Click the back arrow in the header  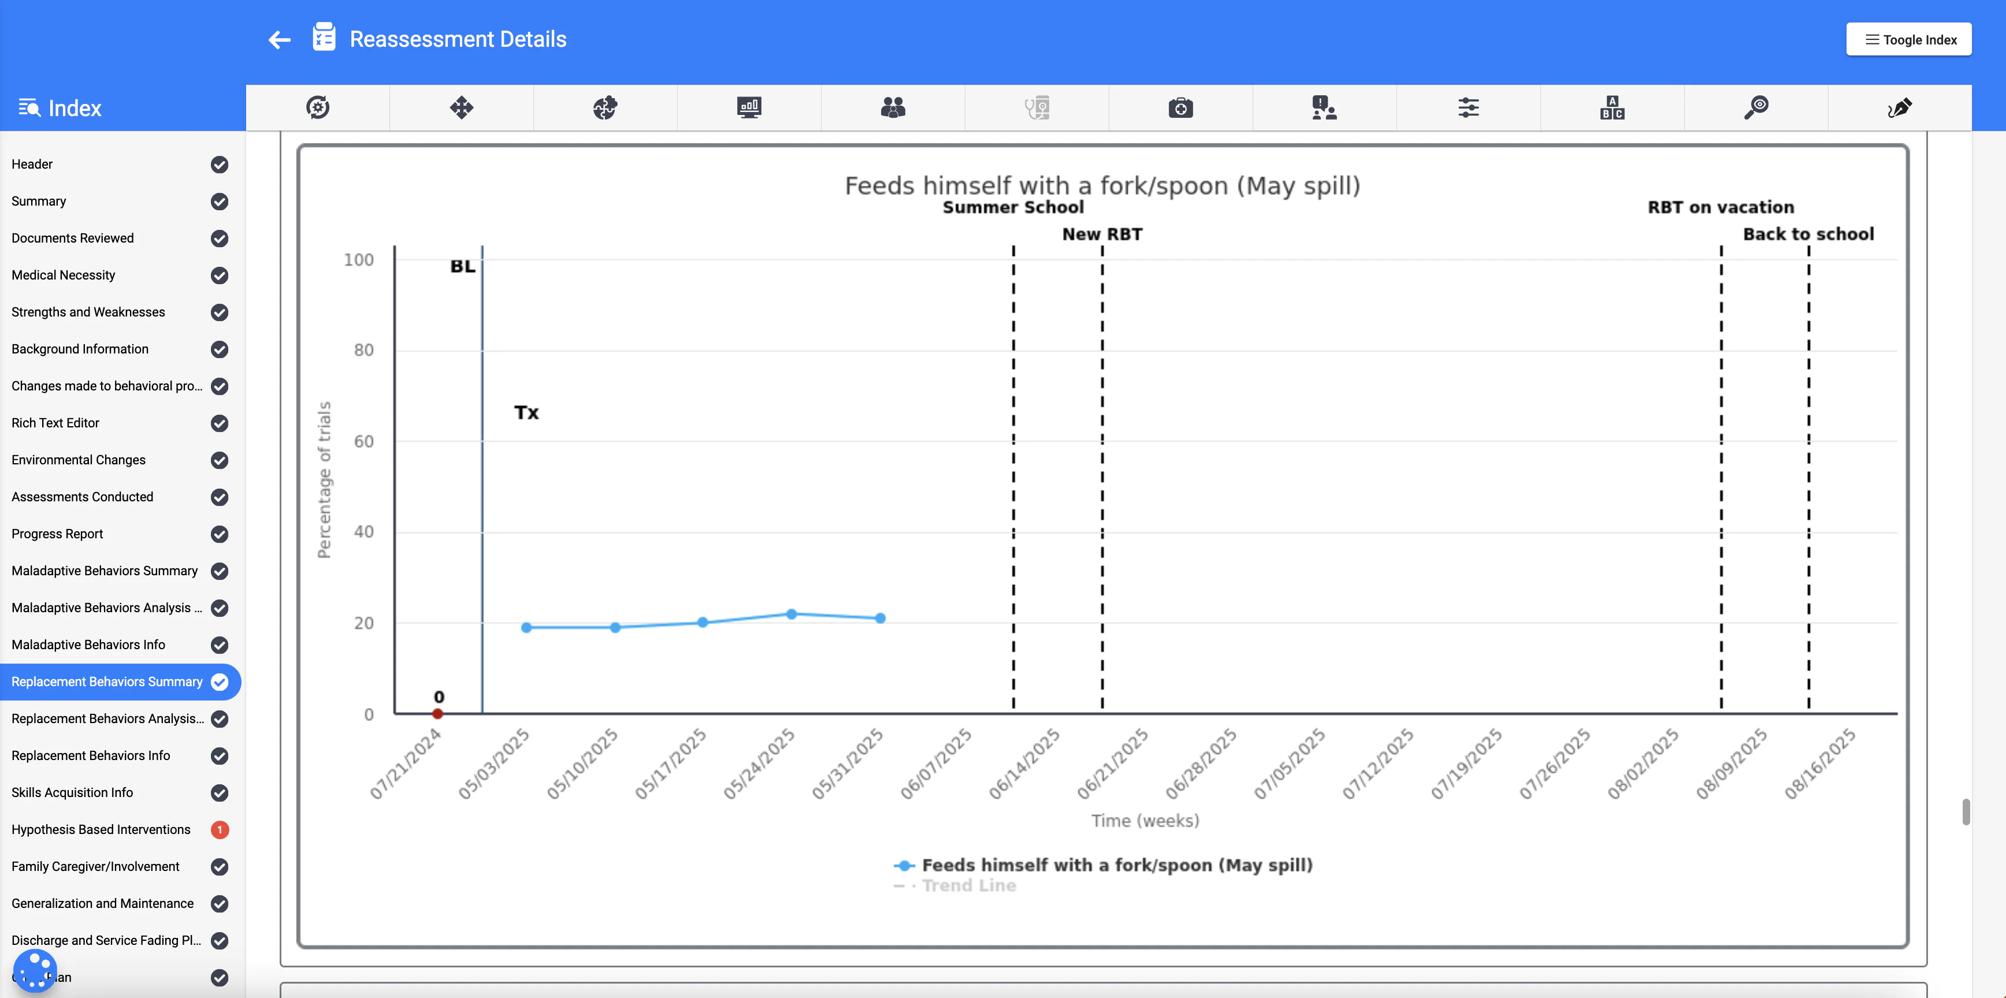(x=279, y=39)
